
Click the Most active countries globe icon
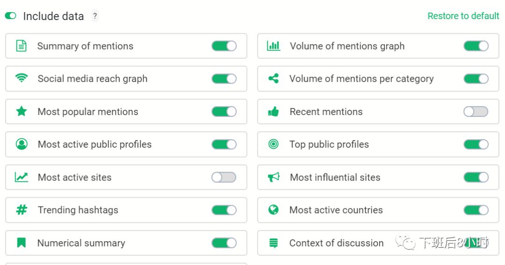[x=274, y=210]
